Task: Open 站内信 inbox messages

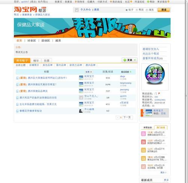Action: (x=43, y=2)
